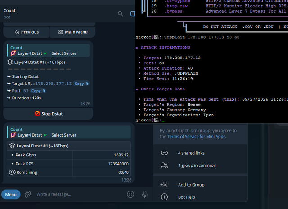This screenshot has width=288, height=209.
Task: Click the Peak PPS value 173940000
Action: 118,164
